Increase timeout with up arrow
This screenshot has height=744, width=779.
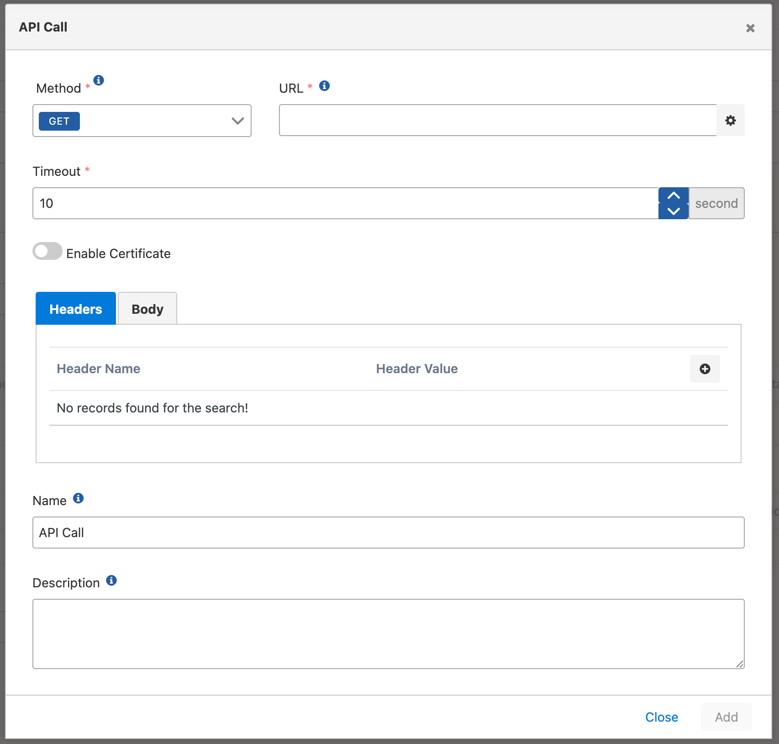(x=673, y=196)
